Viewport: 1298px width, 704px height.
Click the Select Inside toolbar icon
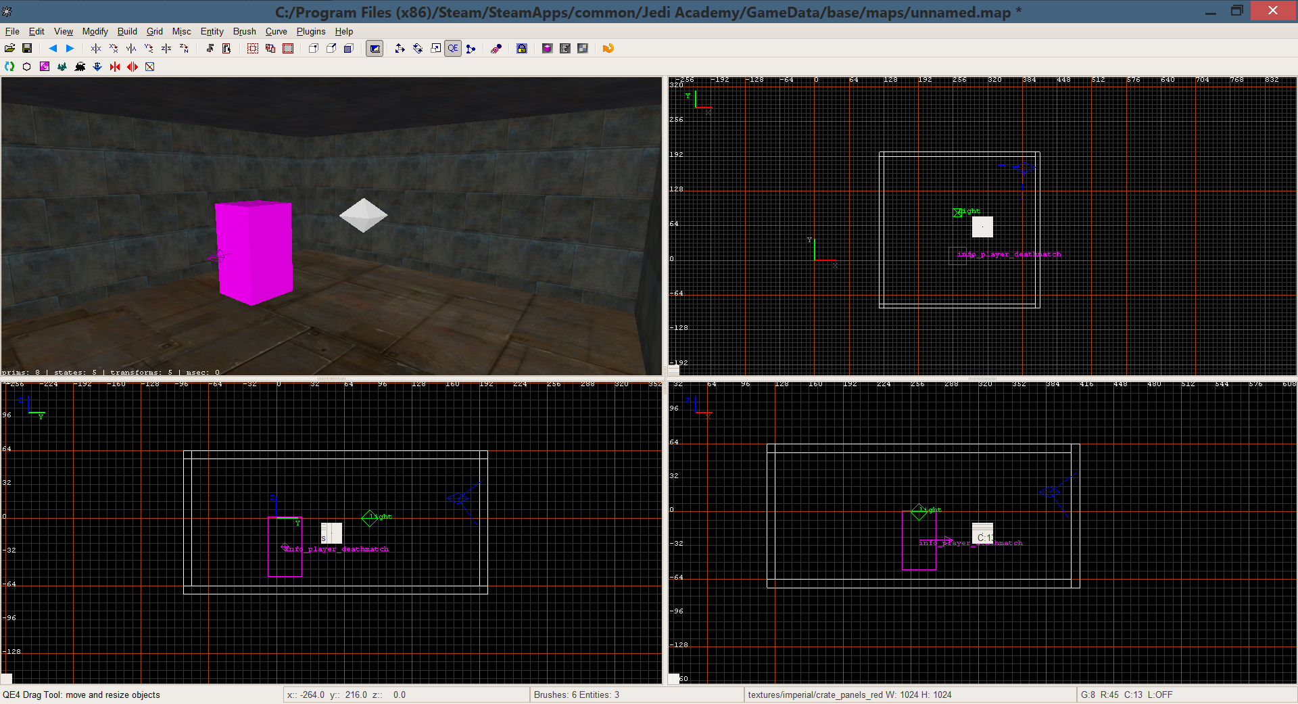coord(227,48)
